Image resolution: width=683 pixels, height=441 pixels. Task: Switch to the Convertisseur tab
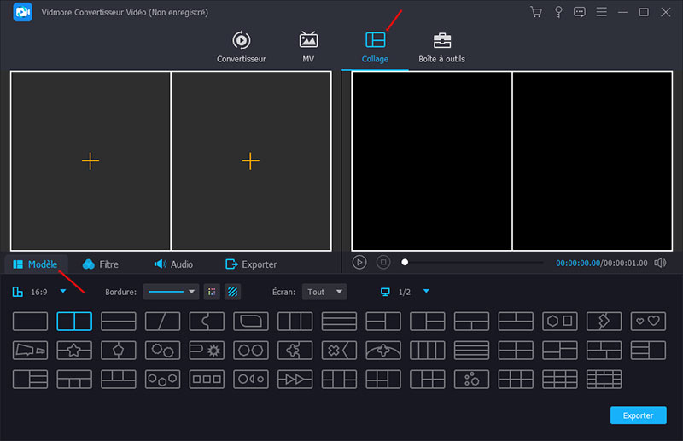pyautogui.click(x=242, y=48)
